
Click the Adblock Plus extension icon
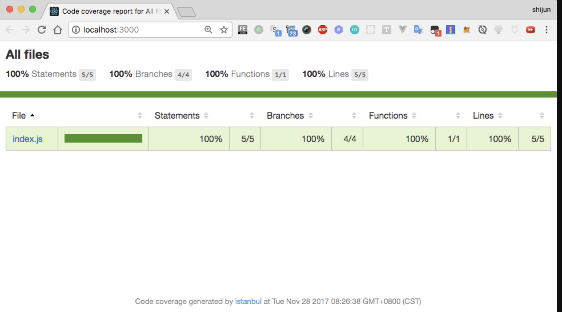click(322, 30)
